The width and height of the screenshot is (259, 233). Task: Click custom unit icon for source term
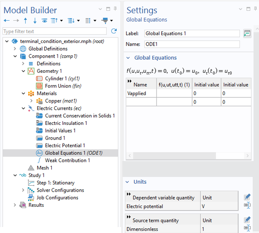[247, 228]
